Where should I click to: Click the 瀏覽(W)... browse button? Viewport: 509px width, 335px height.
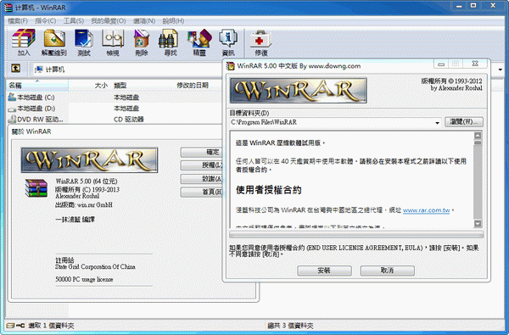point(464,122)
